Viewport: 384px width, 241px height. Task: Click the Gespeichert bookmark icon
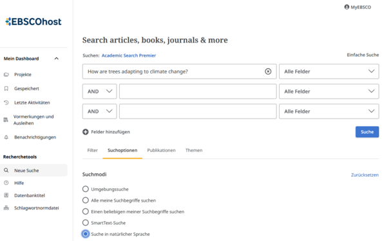pos(6,88)
